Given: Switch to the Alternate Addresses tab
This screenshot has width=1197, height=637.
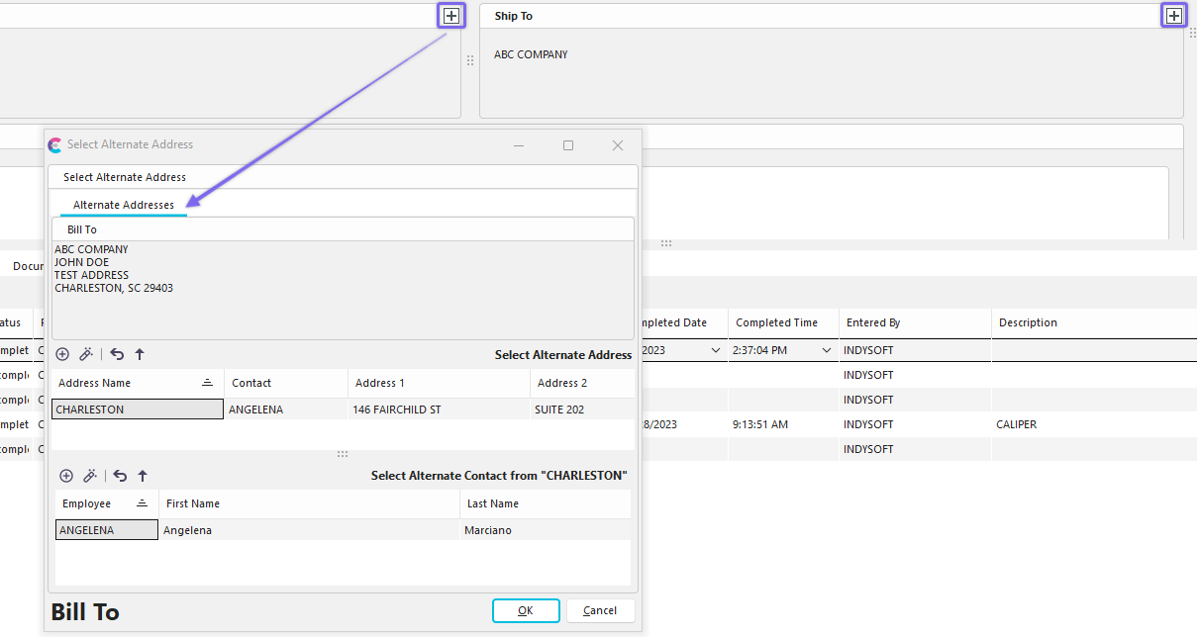Looking at the screenshot, I should (124, 205).
